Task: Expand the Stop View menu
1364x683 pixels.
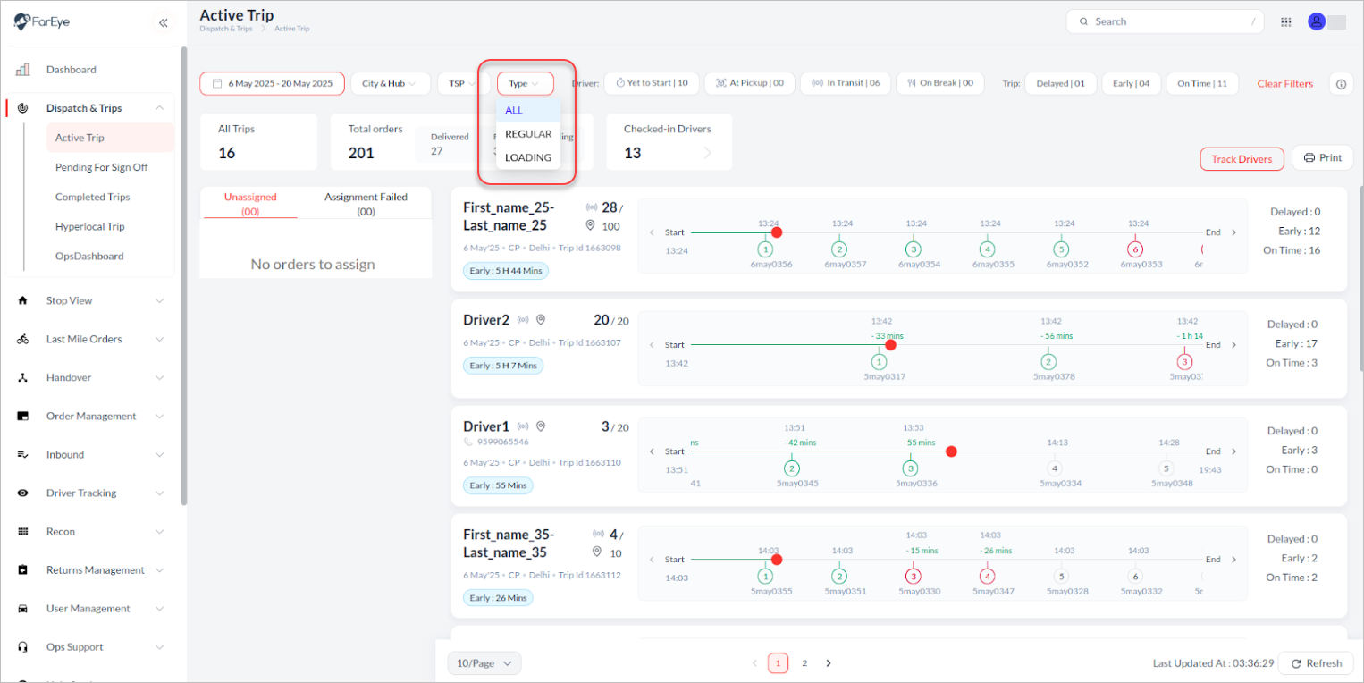Action: 160,300
